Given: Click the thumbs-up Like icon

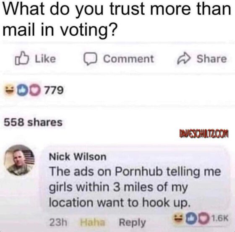Looking at the screenshot, I should pos(21,58).
